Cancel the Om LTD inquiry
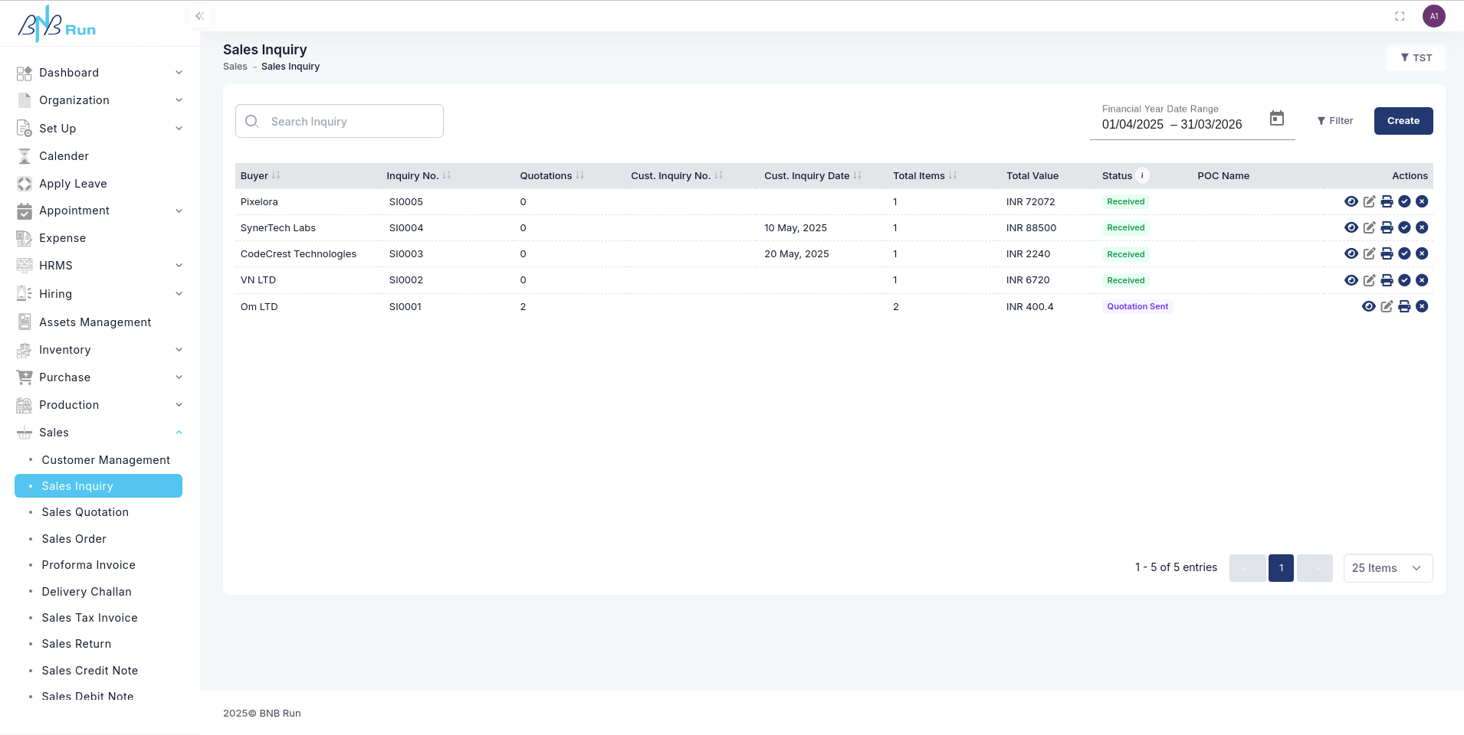Image resolution: width=1464 pixels, height=735 pixels. point(1422,306)
